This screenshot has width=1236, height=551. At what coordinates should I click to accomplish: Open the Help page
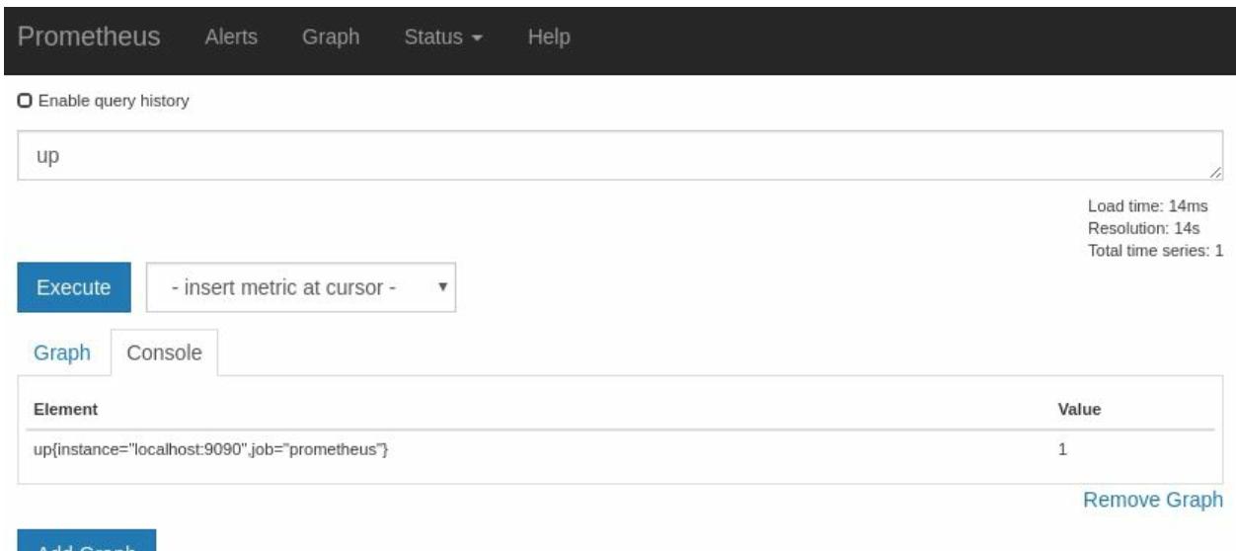[549, 38]
